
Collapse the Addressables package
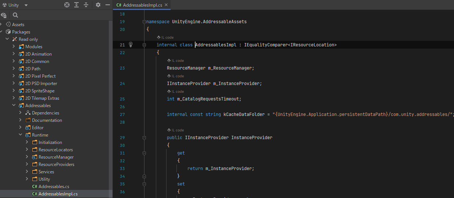tap(14, 105)
